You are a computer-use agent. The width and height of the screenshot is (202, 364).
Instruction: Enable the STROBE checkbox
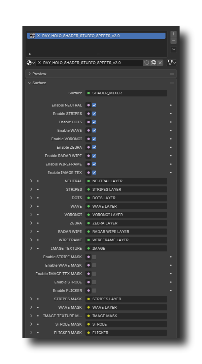94,282
